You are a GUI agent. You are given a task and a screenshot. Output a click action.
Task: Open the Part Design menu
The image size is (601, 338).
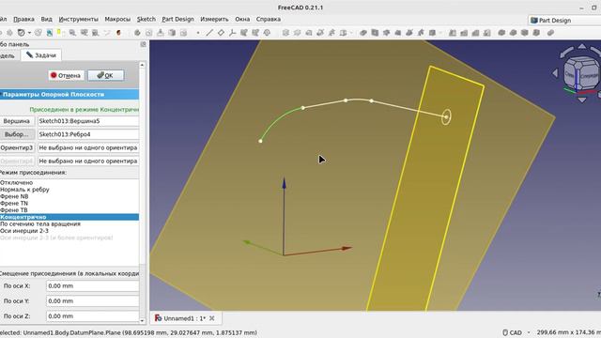point(177,19)
